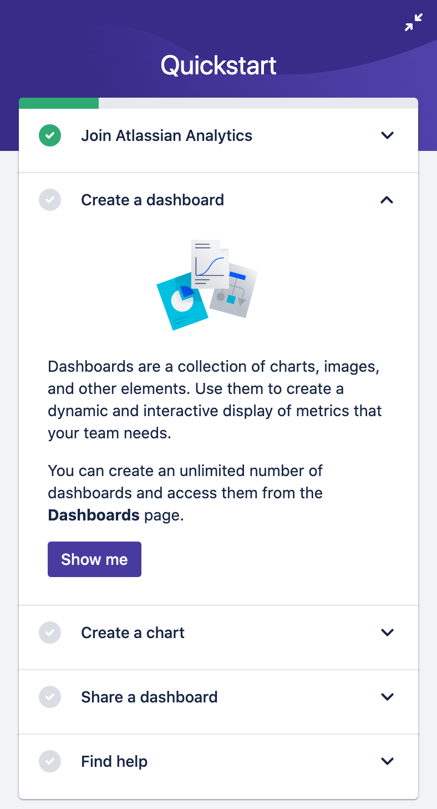Select the Find help item title
Viewport: 437px width, 809px height.
coord(114,761)
